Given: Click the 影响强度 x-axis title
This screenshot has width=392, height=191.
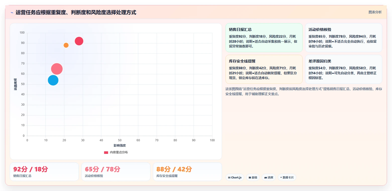Looking at the screenshot, I should point(120,146).
